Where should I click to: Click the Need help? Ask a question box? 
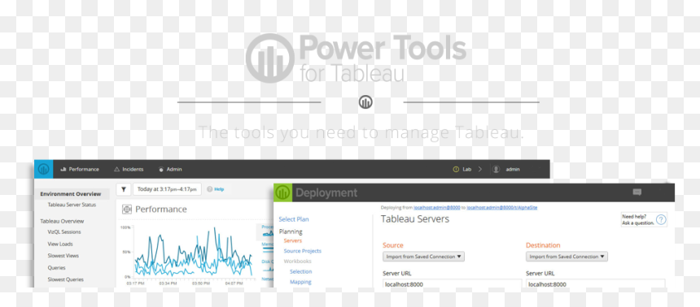pyautogui.click(x=644, y=219)
